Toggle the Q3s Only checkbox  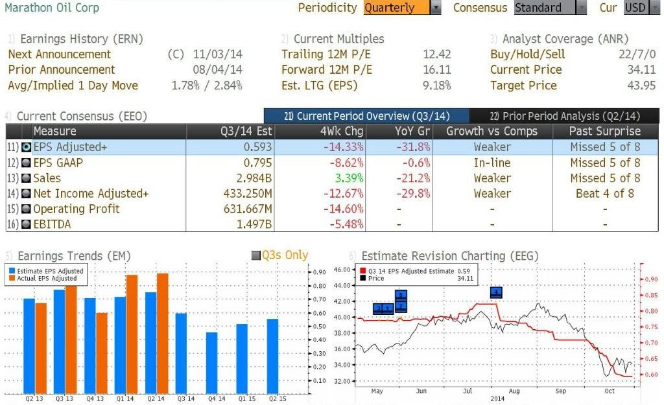255,255
